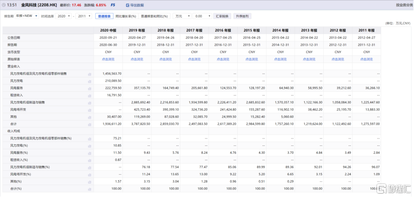Open chart icon for 风力发电 revenue row

[90, 81]
